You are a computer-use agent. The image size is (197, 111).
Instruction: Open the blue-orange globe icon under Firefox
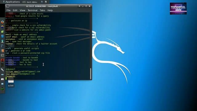(2, 27)
